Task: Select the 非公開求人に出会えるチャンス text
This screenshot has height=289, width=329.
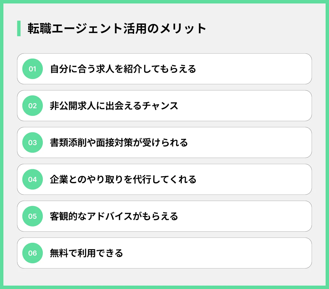Action: pyautogui.click(x=114, y=106)
